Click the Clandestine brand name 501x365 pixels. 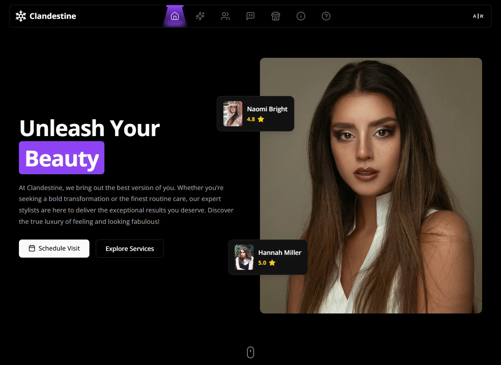[x=53, y=16]
